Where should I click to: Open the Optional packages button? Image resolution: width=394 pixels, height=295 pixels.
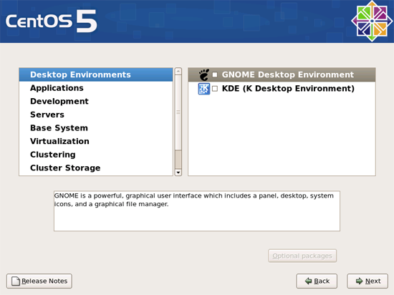(302, 256)
